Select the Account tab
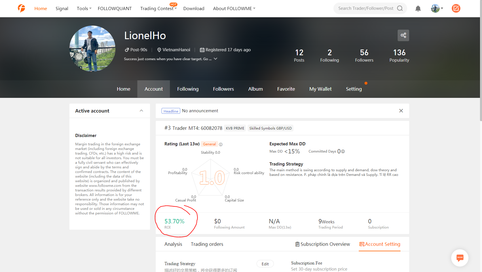The height and width of the screenshot is (272, 482). [x=153, y=89]
